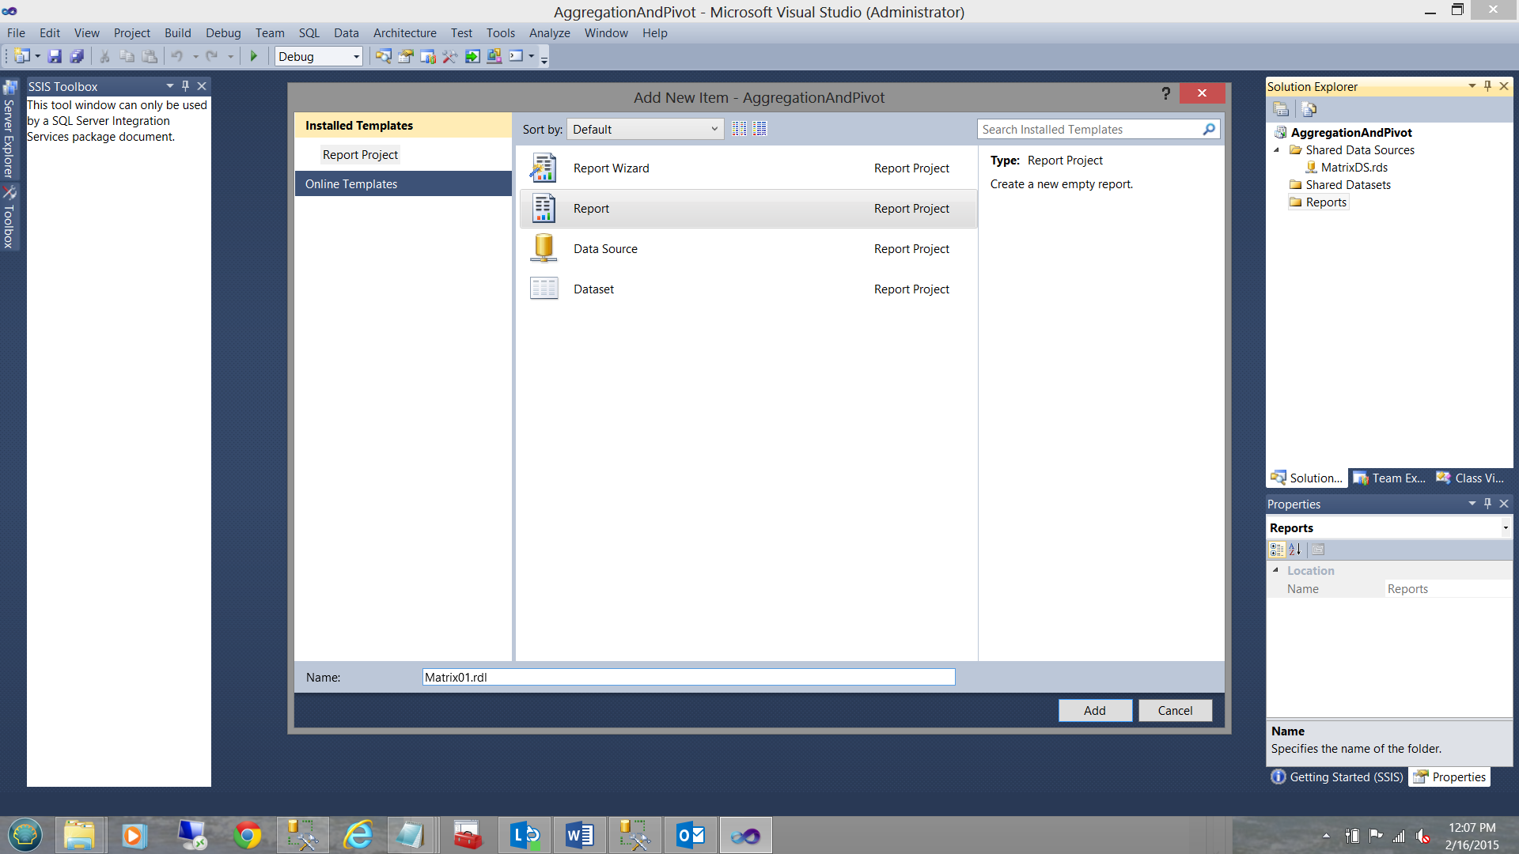The height and width of the screenshot is (854, 1519).
Task: Click the Save All toolbar icon
Action: [77, 56]
